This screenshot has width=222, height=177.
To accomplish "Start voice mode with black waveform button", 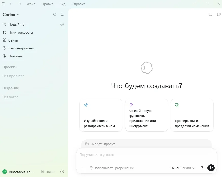I will tap(211, 168).
